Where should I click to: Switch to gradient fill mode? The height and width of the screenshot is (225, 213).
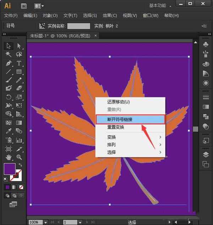pyautogui.click(x=15, y=187)
